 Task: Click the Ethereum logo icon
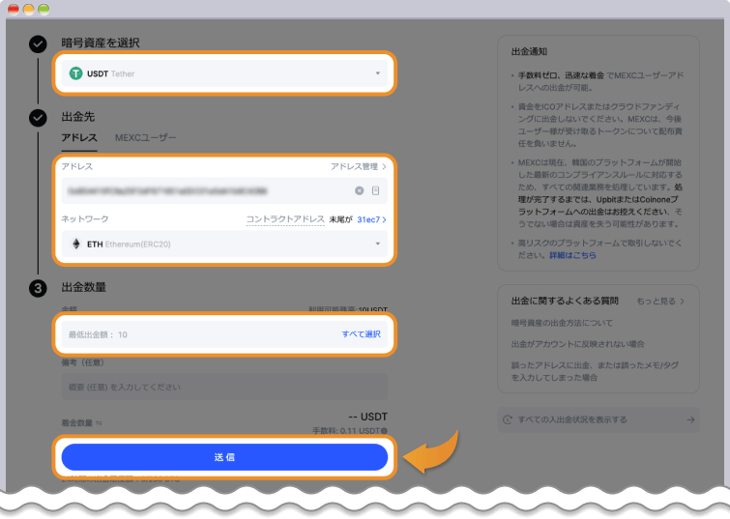pos(75,244)
